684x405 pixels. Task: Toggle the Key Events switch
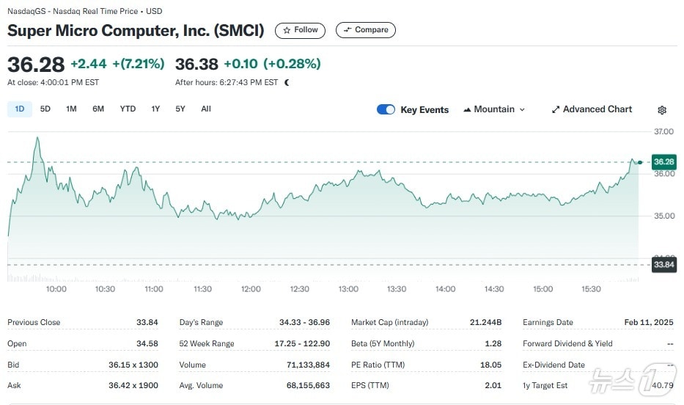coord(386,109)
